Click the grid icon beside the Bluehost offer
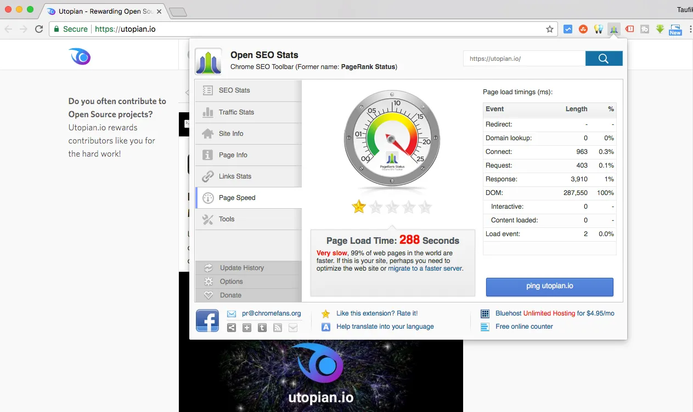 (x=485, y=314)
